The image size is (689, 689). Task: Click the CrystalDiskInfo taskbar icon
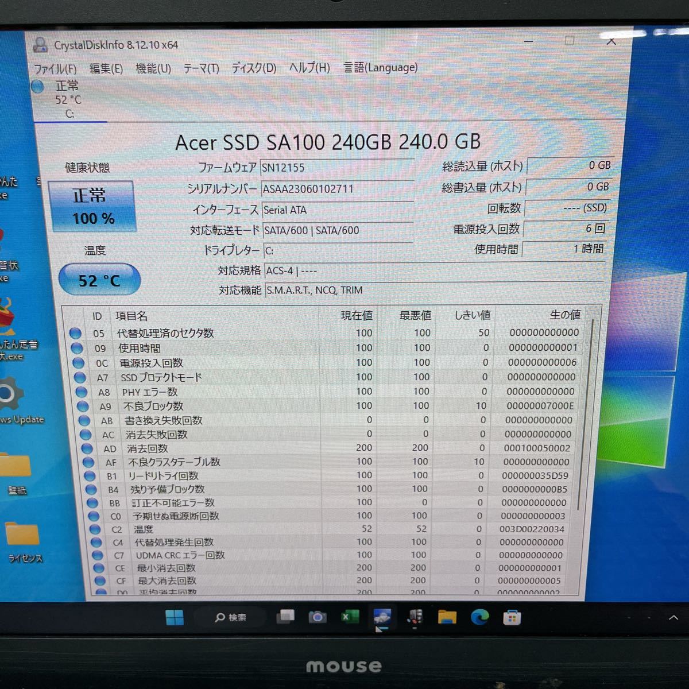click(x=382, y=617)
